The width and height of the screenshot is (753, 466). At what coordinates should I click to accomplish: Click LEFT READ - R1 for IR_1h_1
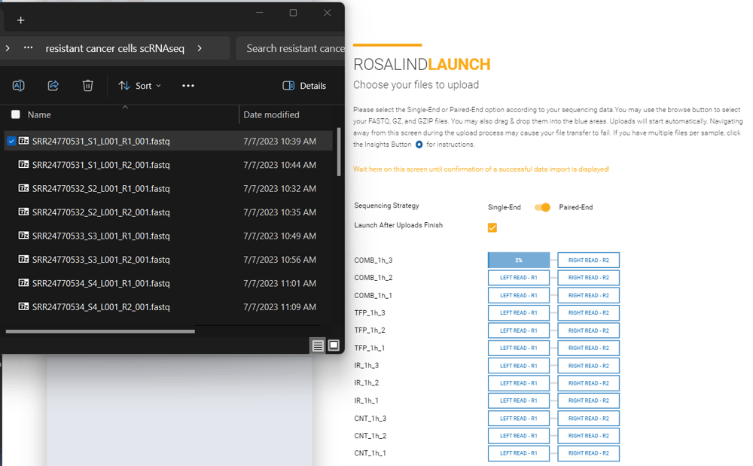click(x=519, y=401)
